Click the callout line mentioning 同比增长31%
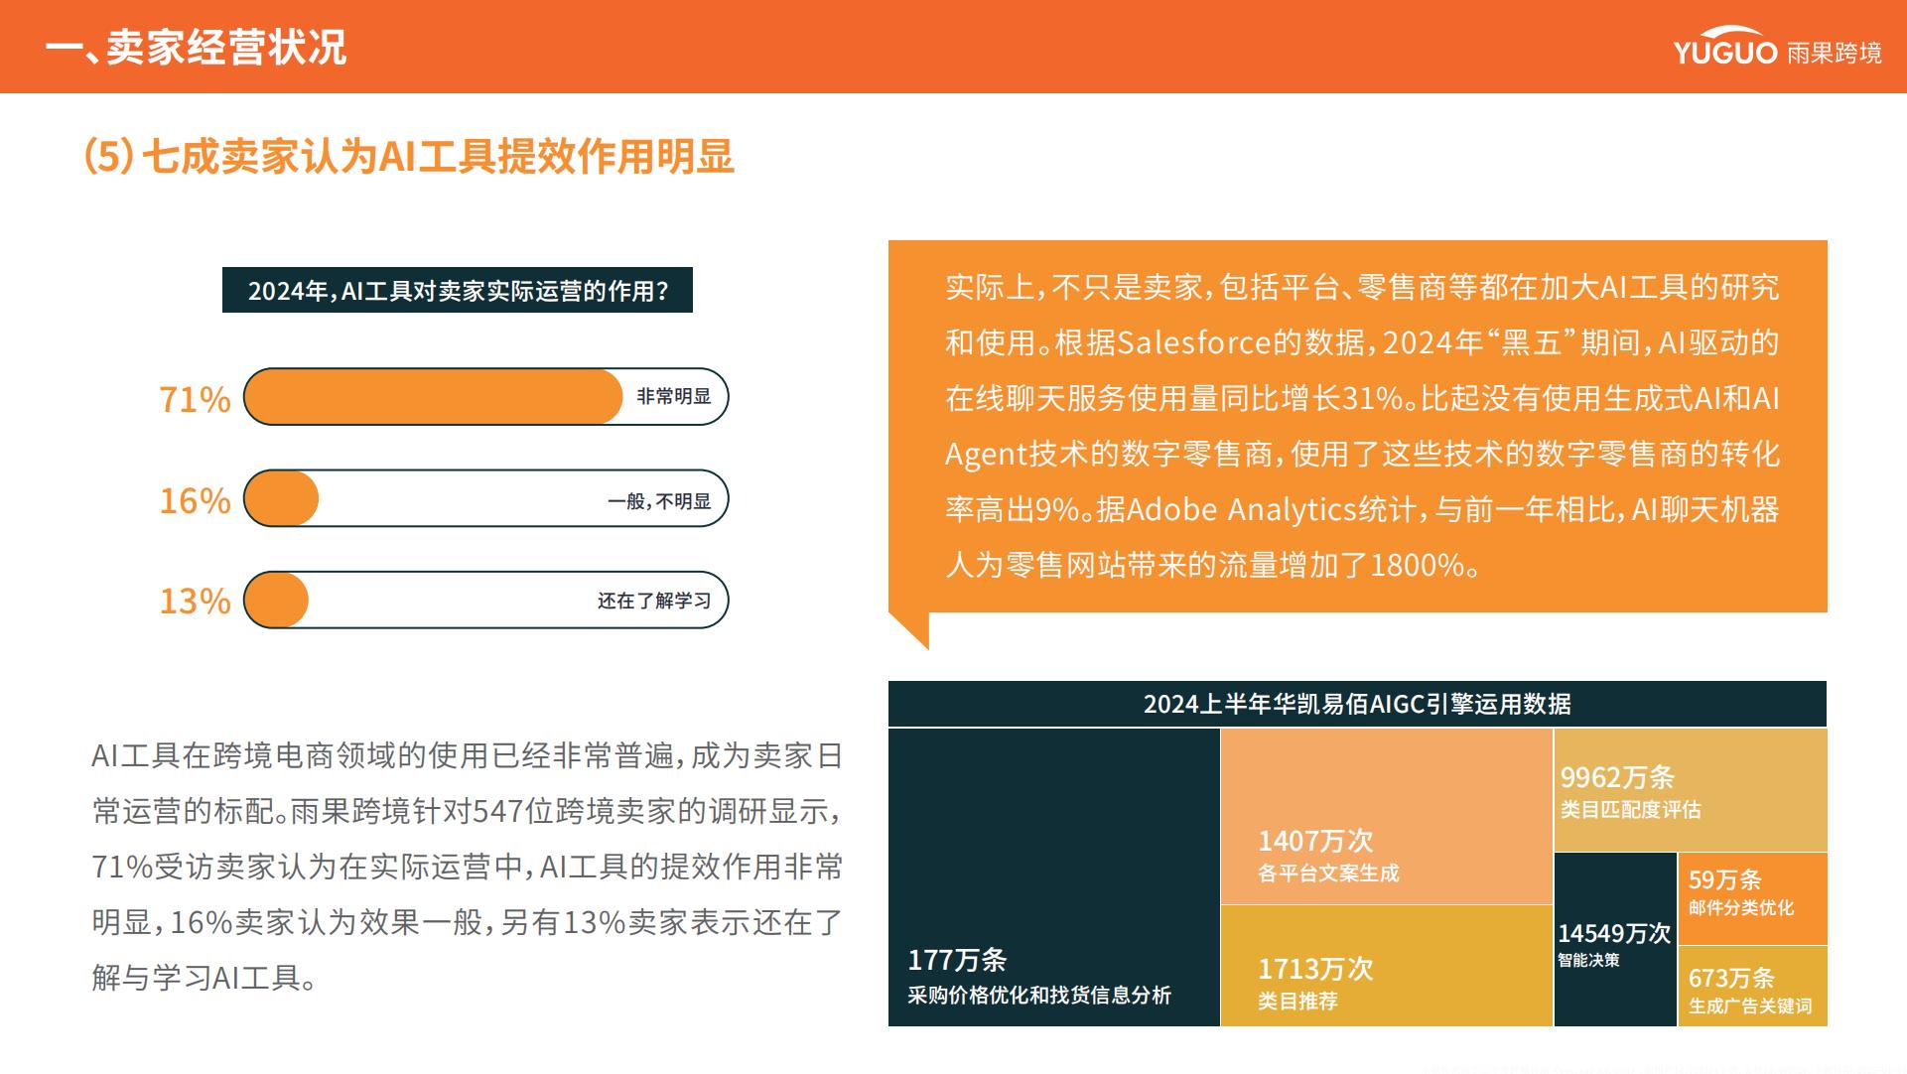The width and height of the screenshot is (1907, 1074). [x=1362, y=398]
